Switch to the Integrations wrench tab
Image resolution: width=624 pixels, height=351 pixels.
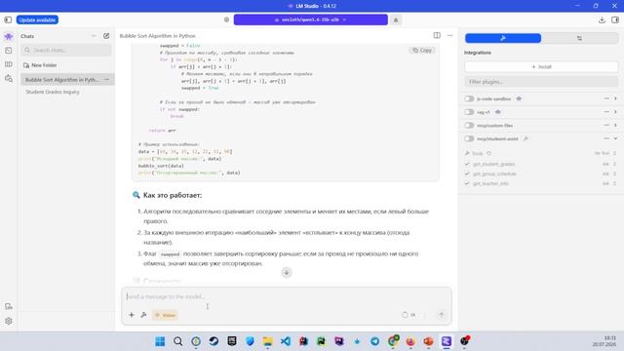pos(503,38)
